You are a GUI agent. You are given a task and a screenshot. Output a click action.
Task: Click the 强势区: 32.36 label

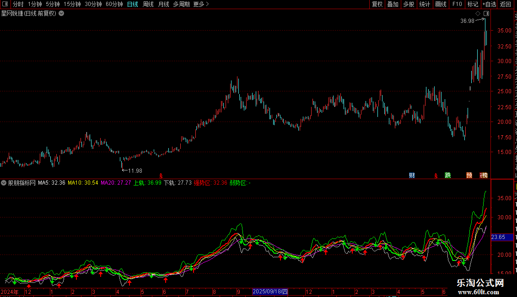[210, 183]
